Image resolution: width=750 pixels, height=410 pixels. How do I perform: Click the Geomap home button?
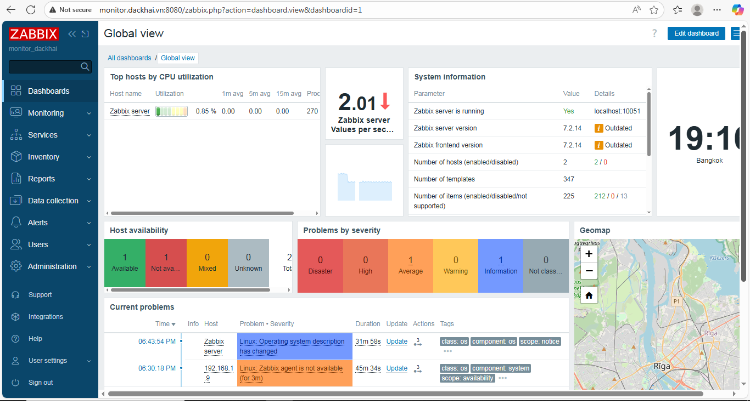tap(589, 295)
